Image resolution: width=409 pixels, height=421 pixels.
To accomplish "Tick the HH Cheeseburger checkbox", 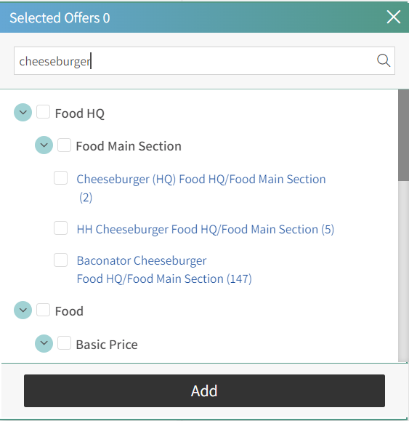I will [60, 228].
